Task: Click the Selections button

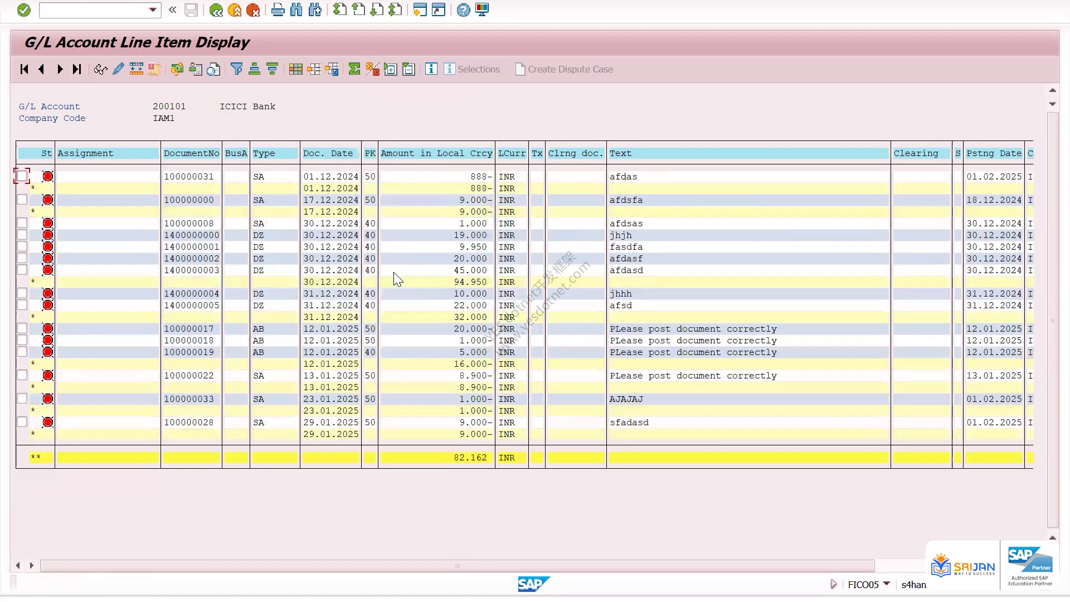Action: coord(472,69)
